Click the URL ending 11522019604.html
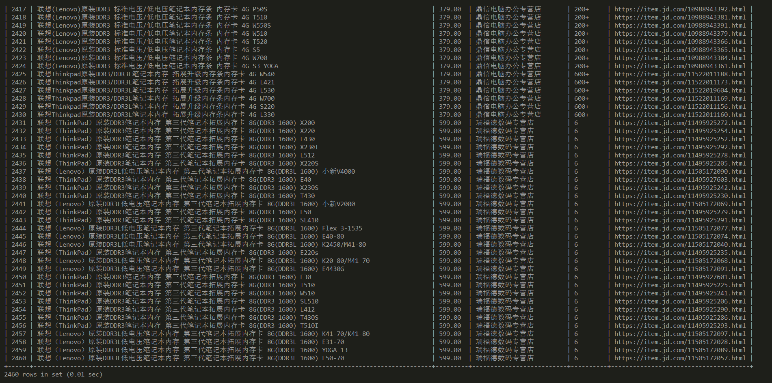772x383 pixels. (680, 90)
